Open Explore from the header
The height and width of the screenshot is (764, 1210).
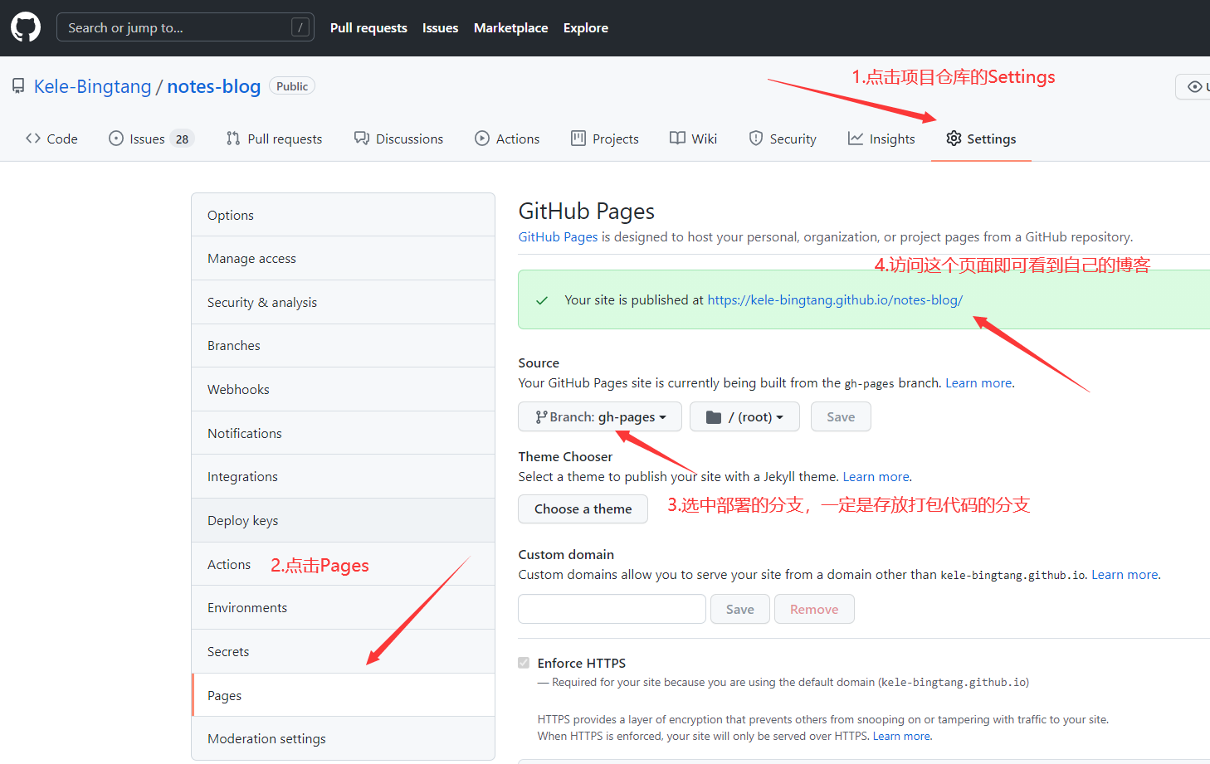586,27
